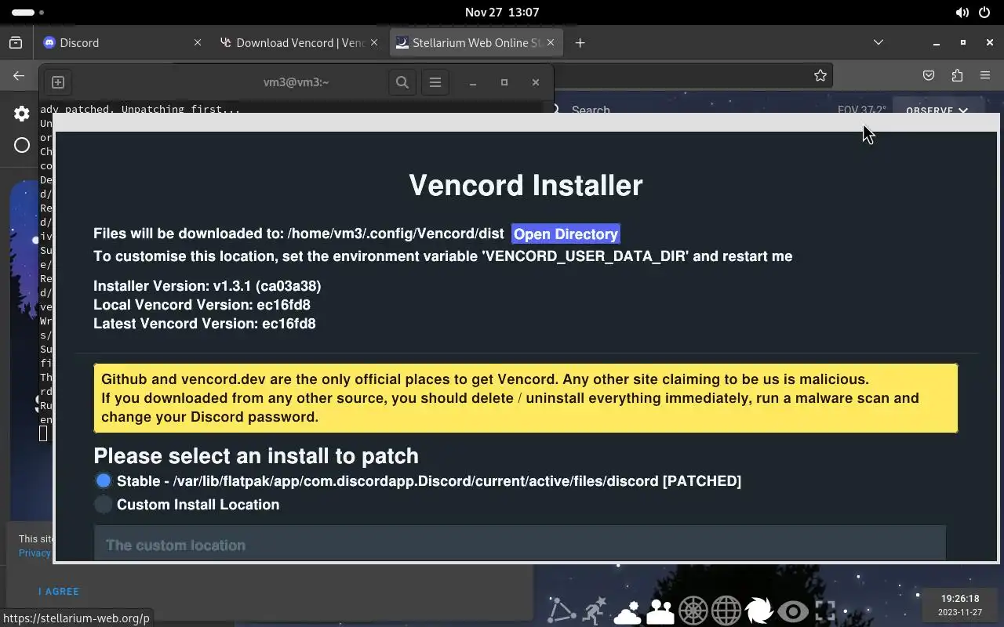The width and height of the screenshot is (1004, 627).
Task: Click the Installer Version v1.3.1 text
Action: click(207, 286)
